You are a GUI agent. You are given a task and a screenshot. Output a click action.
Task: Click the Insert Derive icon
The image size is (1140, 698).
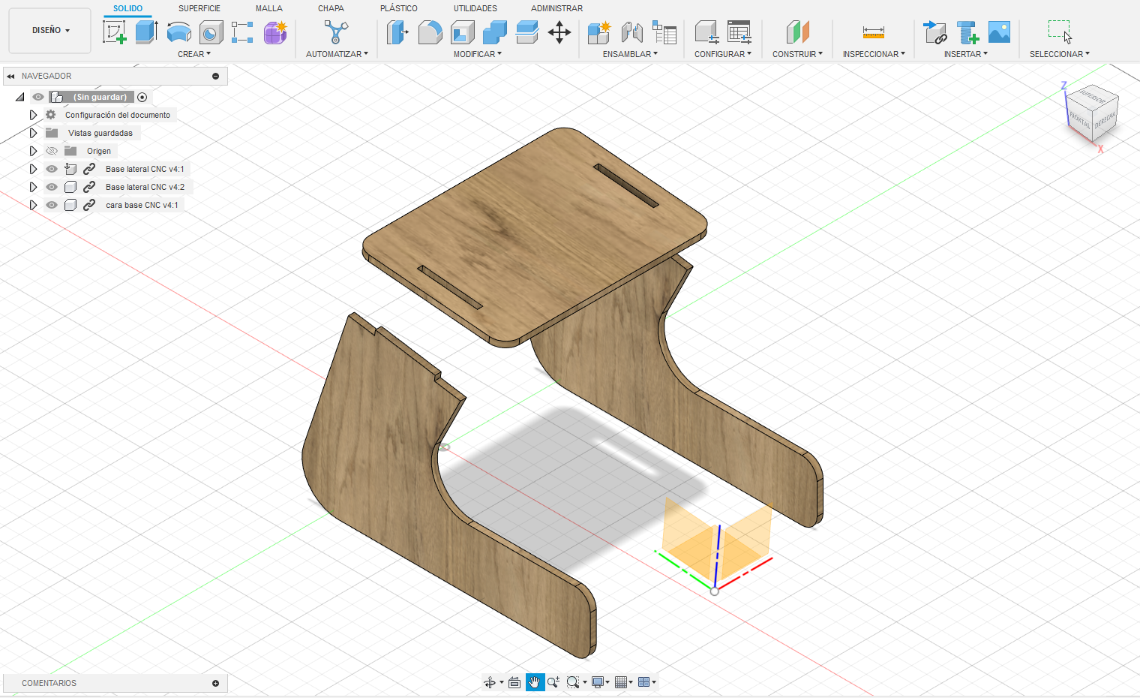(935, 32)
